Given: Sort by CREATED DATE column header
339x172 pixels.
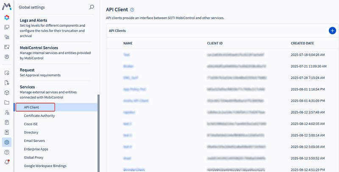Looking at the screenshot, I should coord(302,43).
